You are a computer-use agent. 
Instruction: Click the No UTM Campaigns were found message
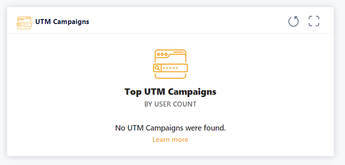click(x=170, y=128)
